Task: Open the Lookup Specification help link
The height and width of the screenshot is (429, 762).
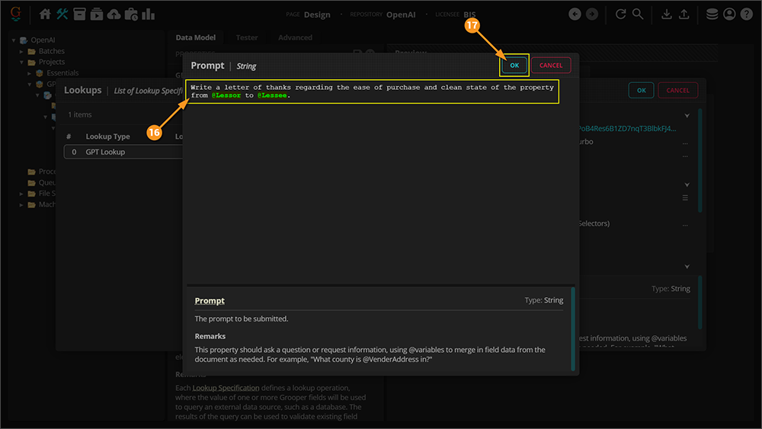Action: [x=226, y=388]
